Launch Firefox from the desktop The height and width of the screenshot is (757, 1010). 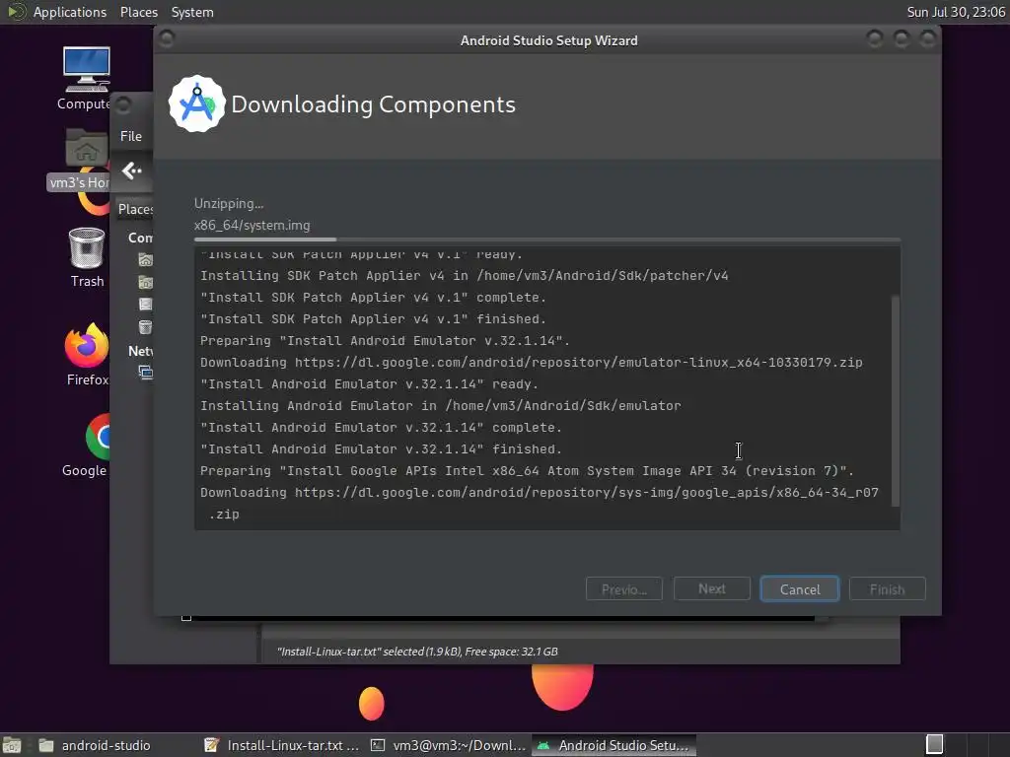coord(87,345)
